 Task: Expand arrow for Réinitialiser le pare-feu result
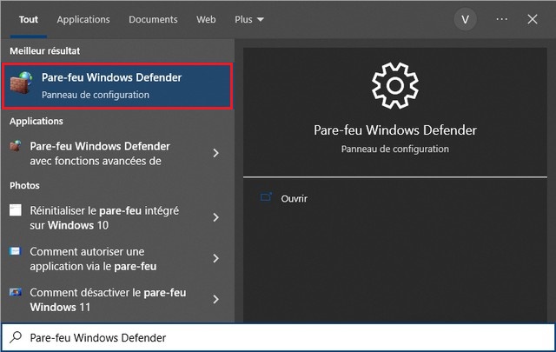click(215, 217)
